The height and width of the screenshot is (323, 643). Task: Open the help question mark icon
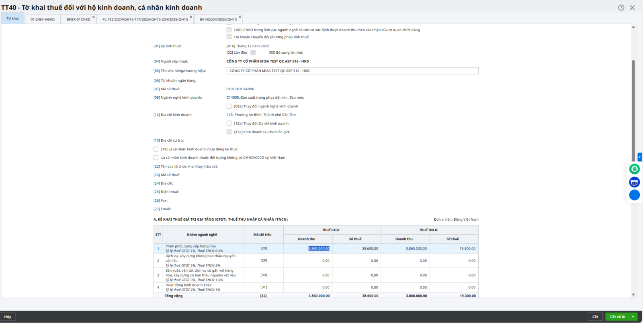pyautogui.click(x=621, y=8)
